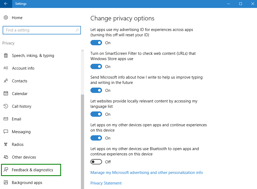
Task: Toggle the language list websites setting
Action: [96, 114]
